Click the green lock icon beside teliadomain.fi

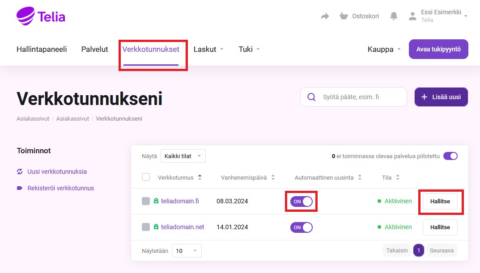pyautogui.click(x=156, y=201)
